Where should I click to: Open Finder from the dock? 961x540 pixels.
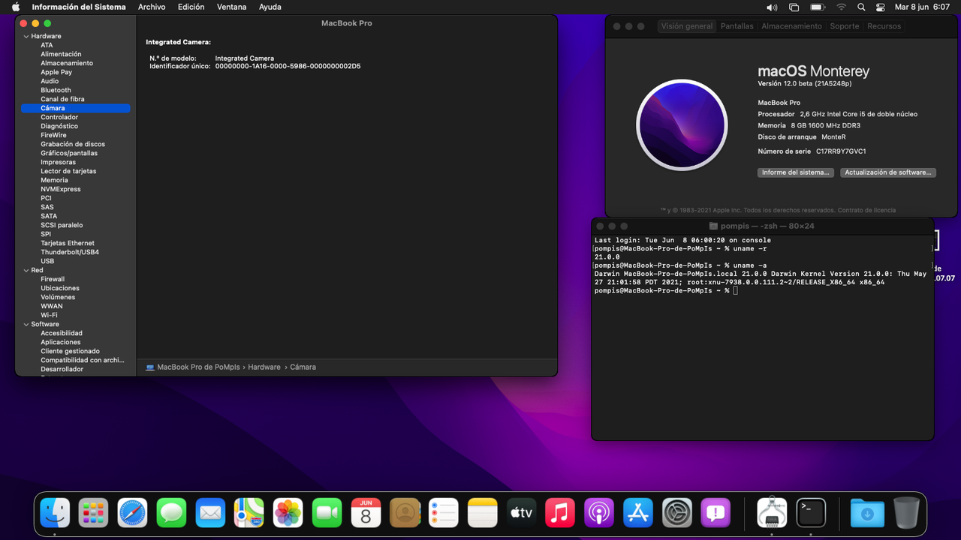pos(55,513)
